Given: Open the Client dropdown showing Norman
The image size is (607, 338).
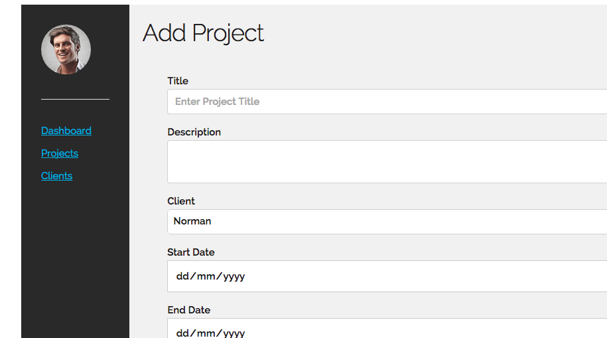Looking at the screenshot, I should click(387, 222).
